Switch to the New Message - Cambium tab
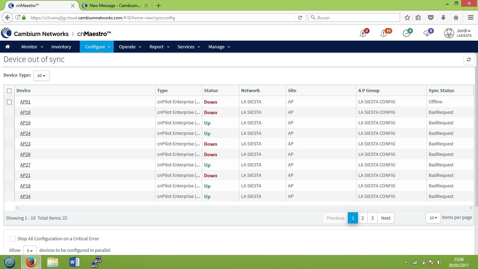Viewport: 478px width, 269px height. tap(115, 6)
